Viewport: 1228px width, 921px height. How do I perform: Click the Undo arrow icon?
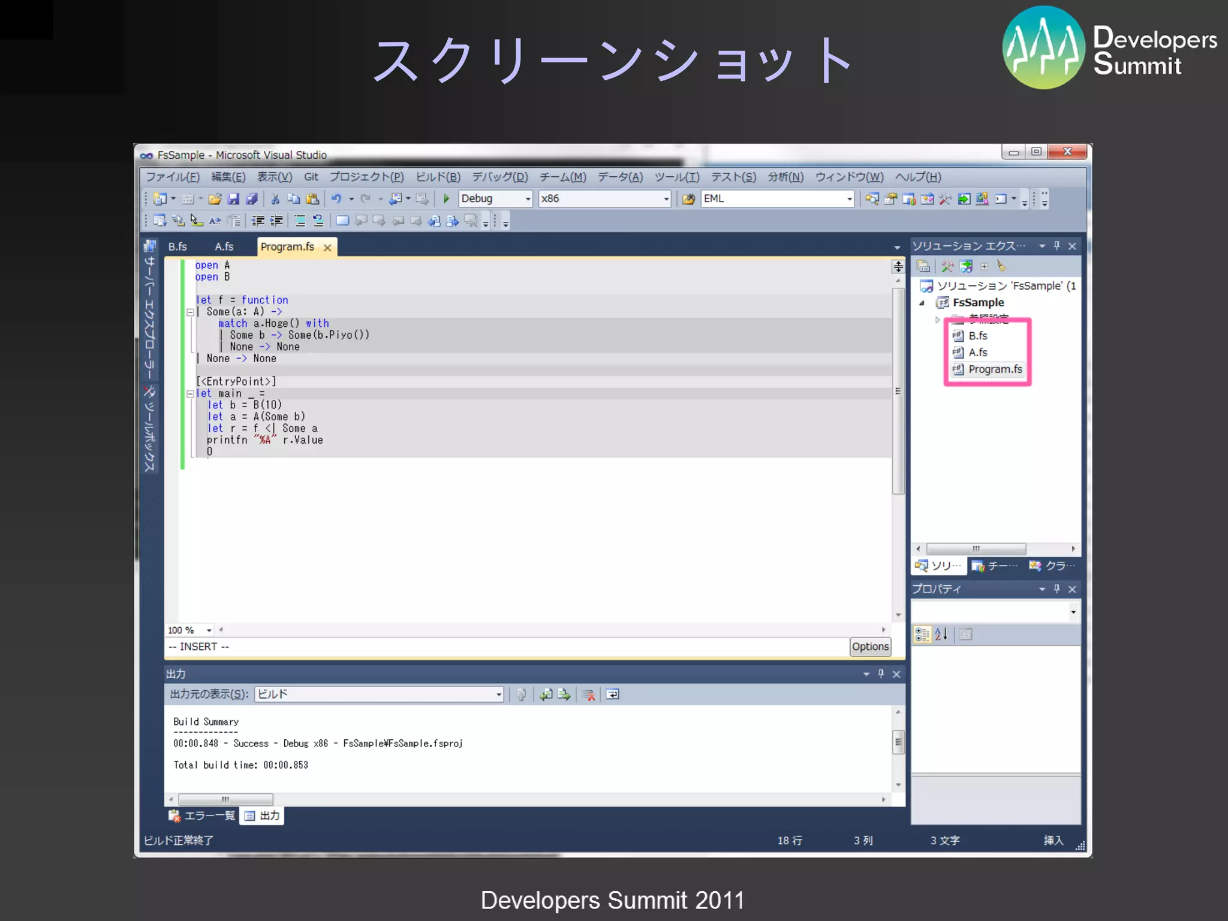(x=336, y=198)
